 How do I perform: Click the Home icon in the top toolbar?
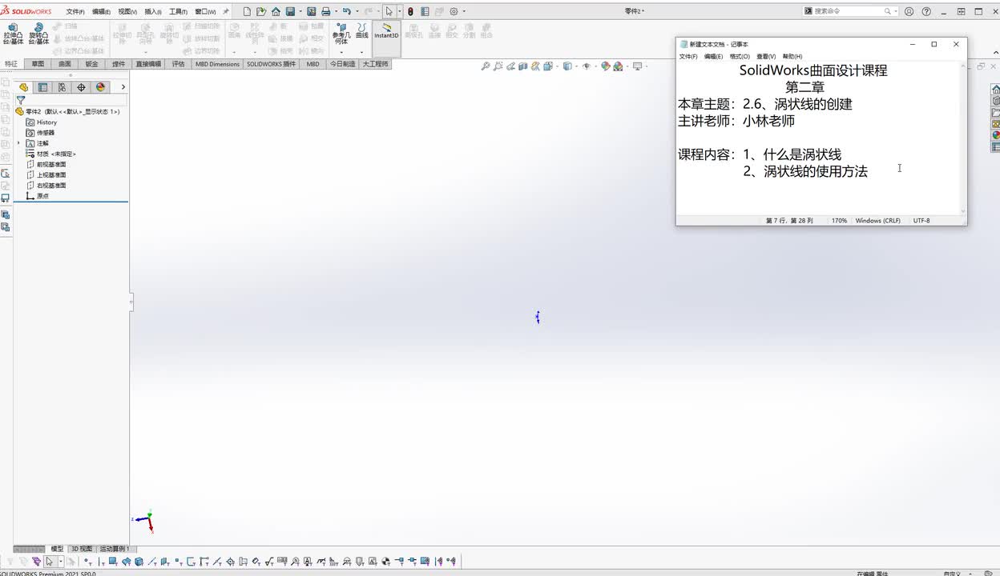coord(276,11)
